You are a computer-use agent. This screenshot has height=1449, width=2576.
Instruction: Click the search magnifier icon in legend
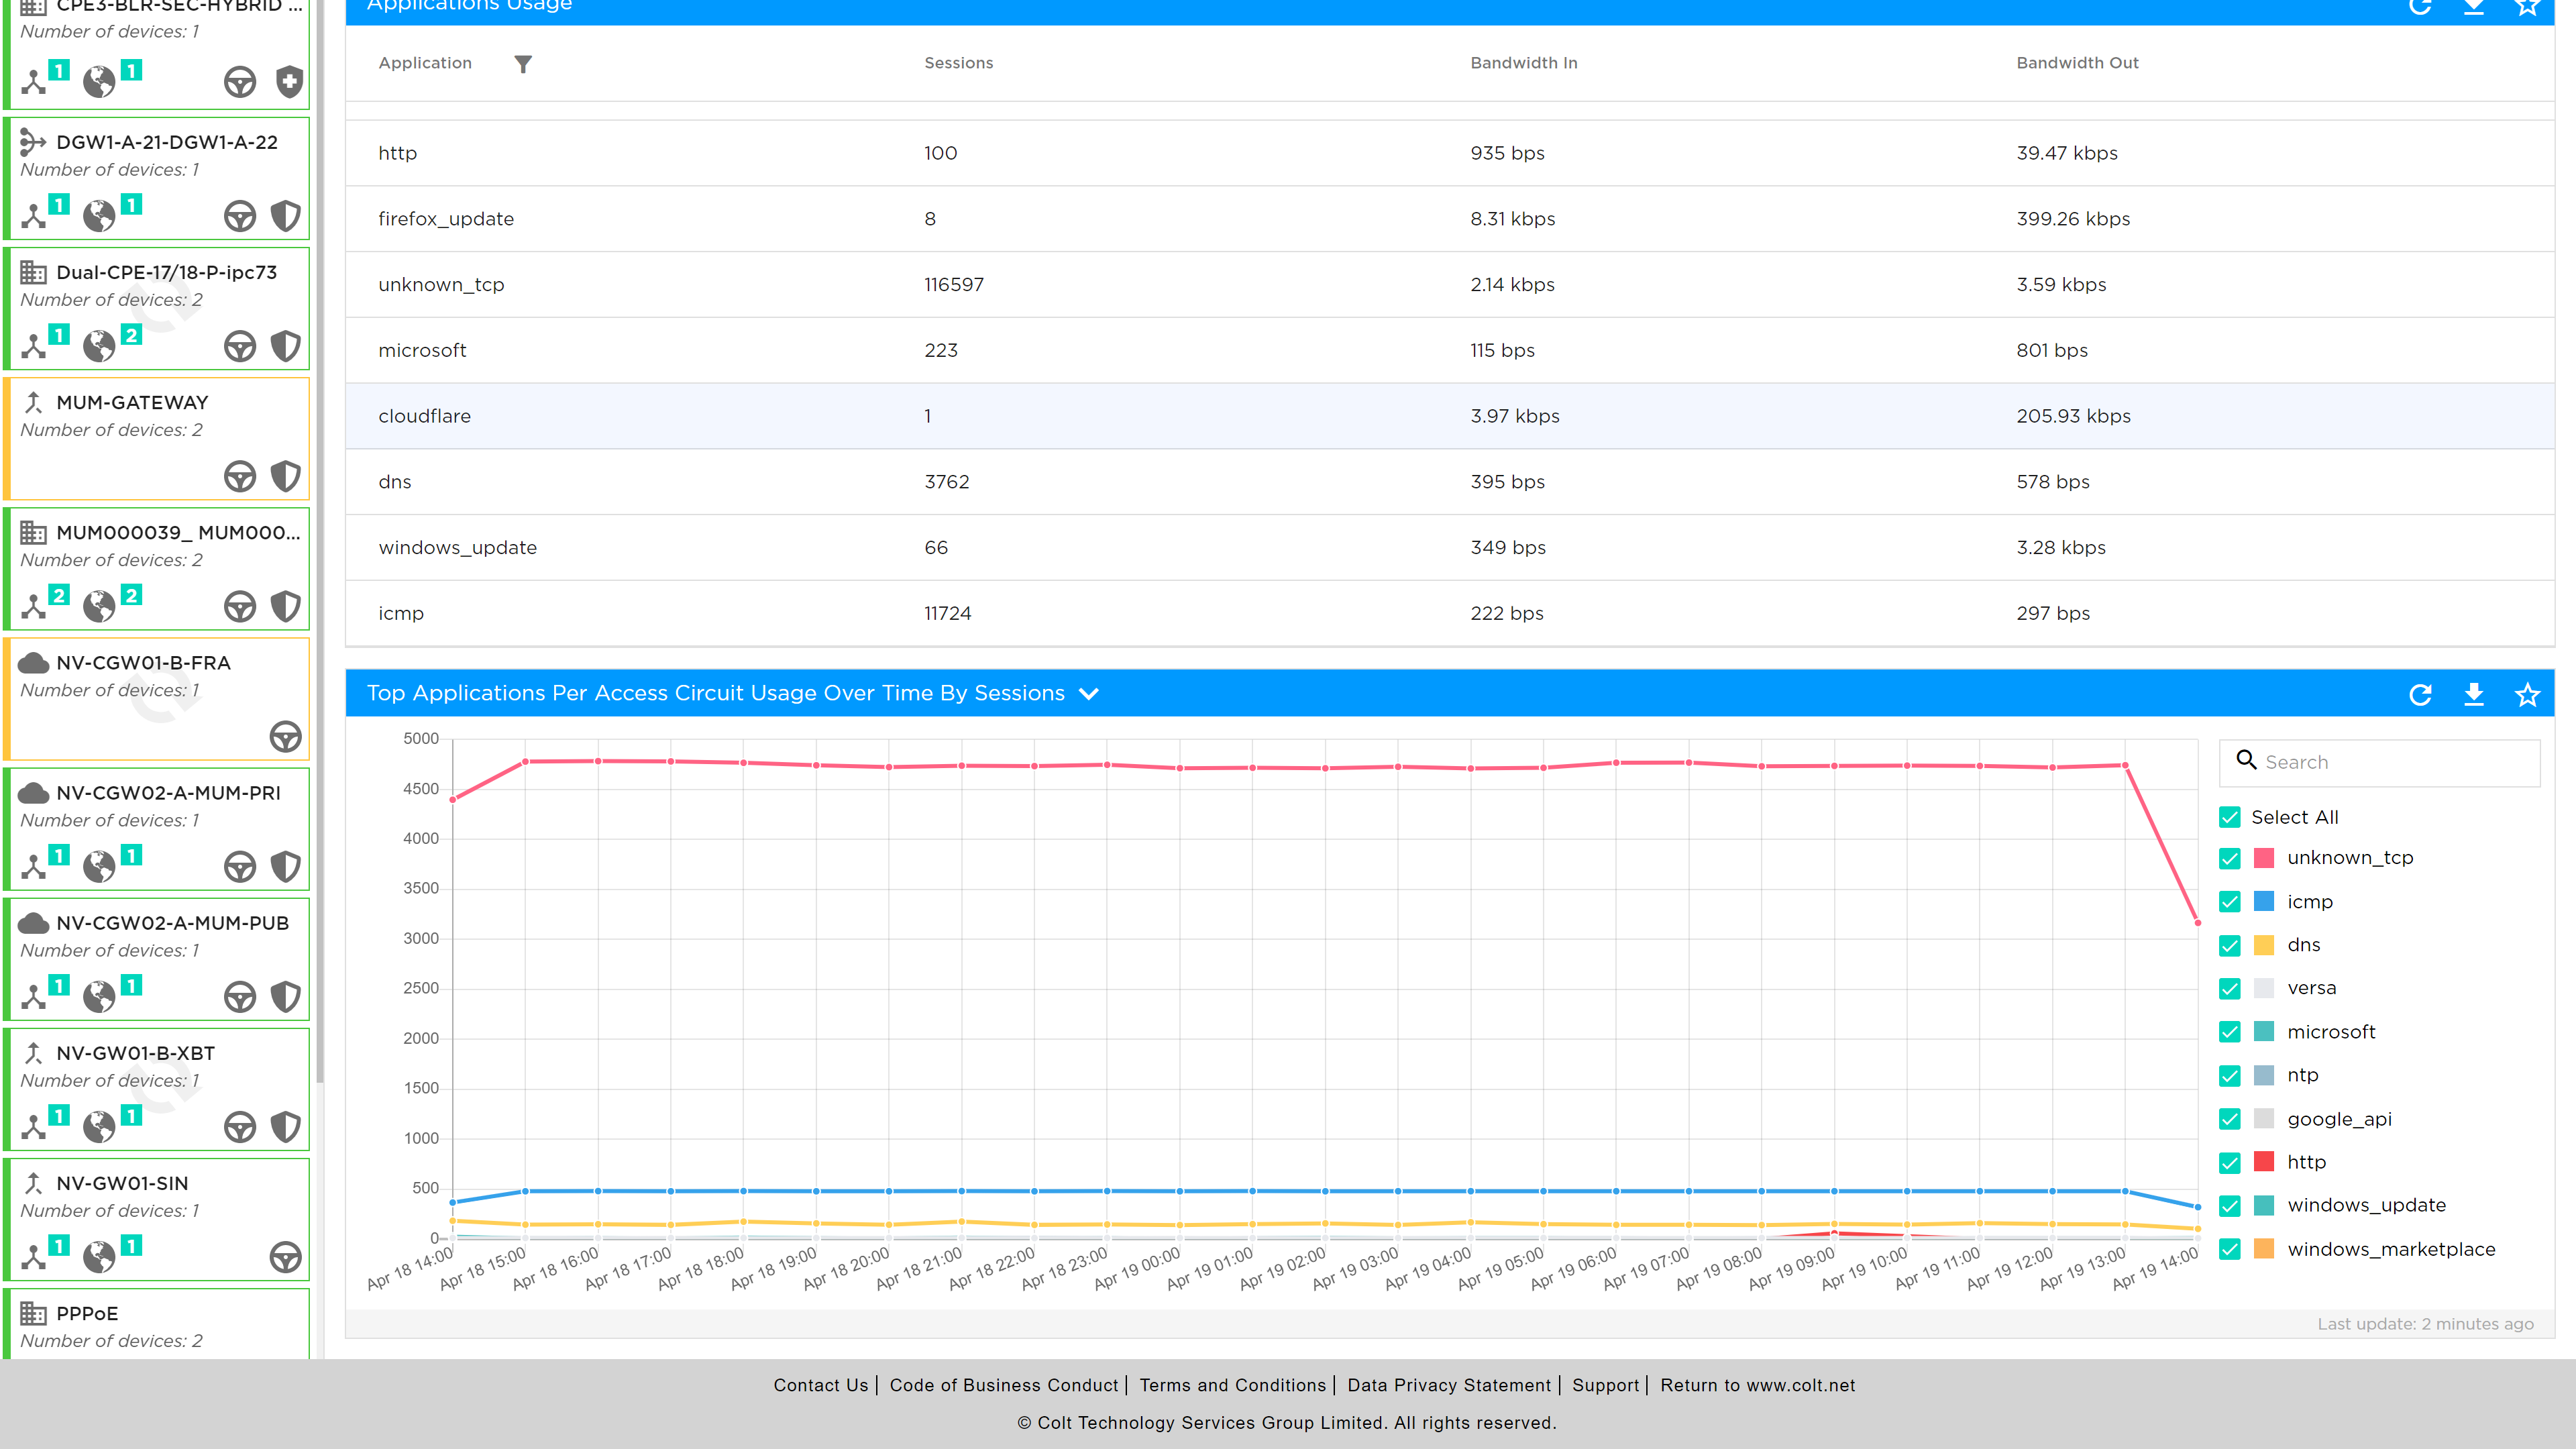[2246, 760]
